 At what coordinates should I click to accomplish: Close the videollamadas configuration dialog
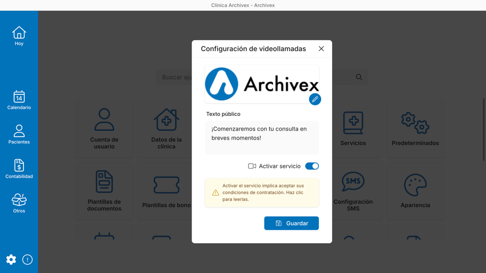tap(321, 49)
